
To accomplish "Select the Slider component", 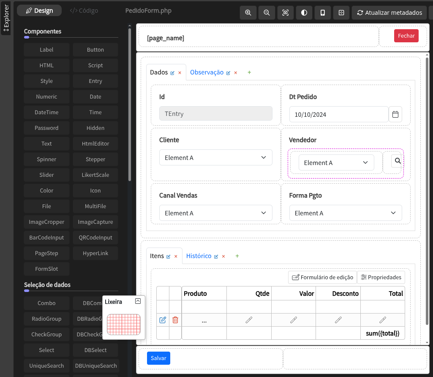I will click(46, 175).
